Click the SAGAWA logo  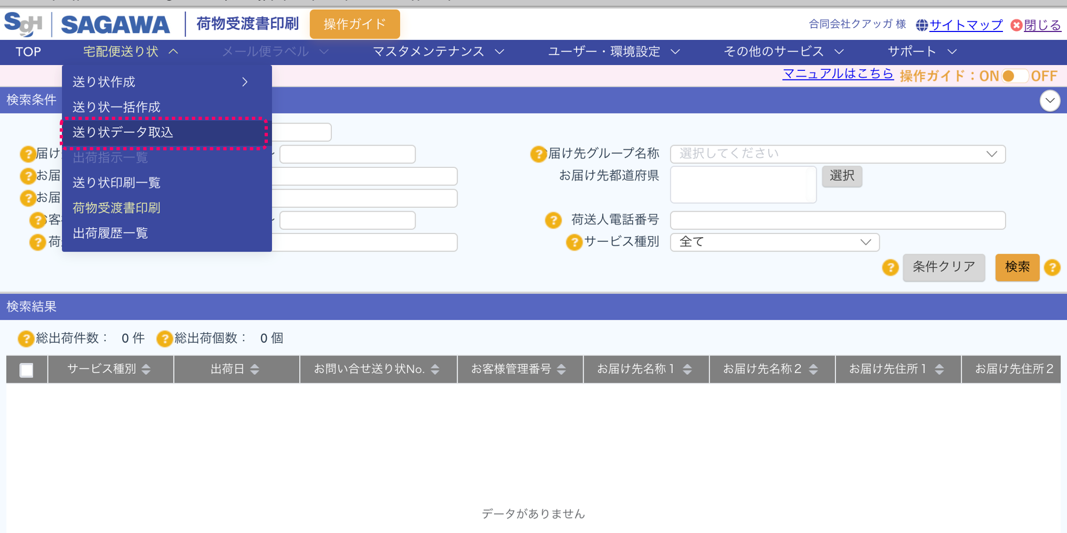pyautogui.click(x=115, y=23)
